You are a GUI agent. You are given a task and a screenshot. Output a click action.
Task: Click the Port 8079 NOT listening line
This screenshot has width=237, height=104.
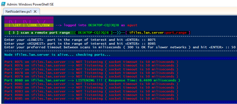[x=91, y=77]
